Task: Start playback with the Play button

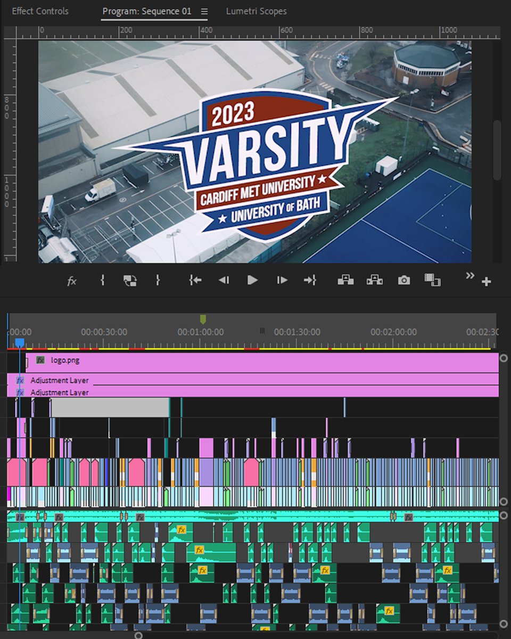Action: 253,280
